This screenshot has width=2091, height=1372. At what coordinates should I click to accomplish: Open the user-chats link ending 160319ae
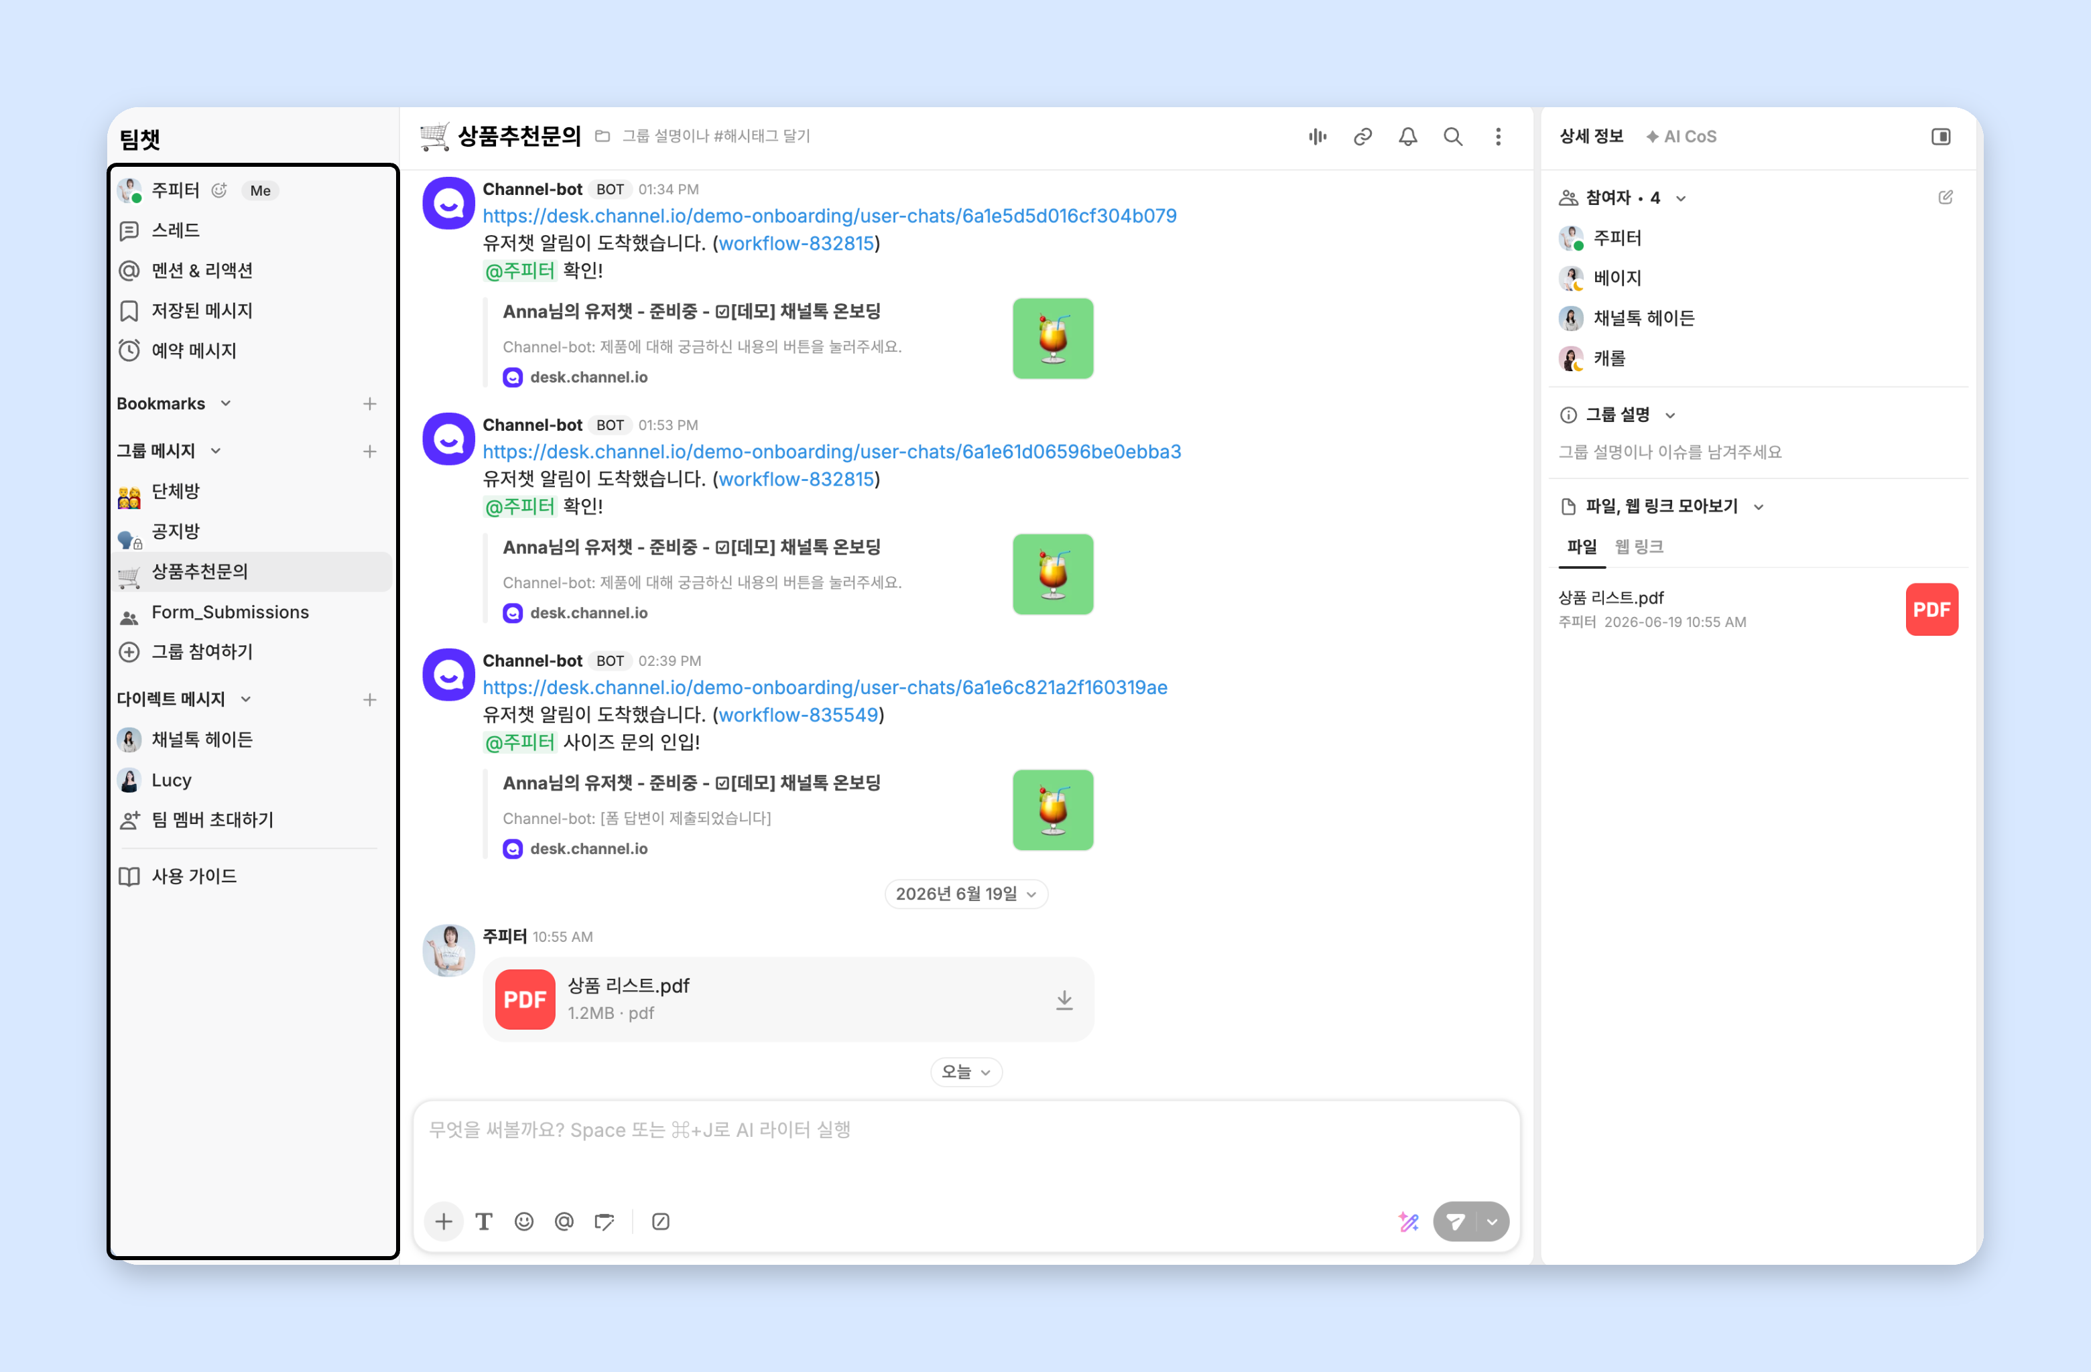pos(825,688)
